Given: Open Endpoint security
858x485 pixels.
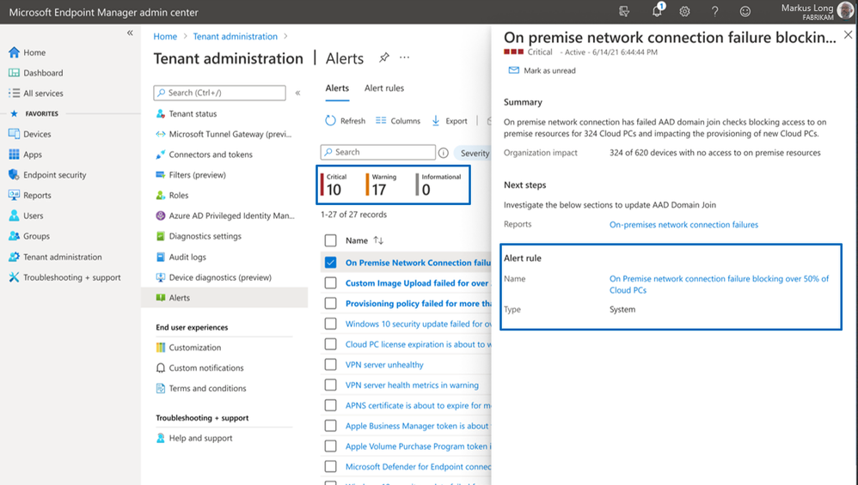Looking at the screenshot, I should click(47, 175).
